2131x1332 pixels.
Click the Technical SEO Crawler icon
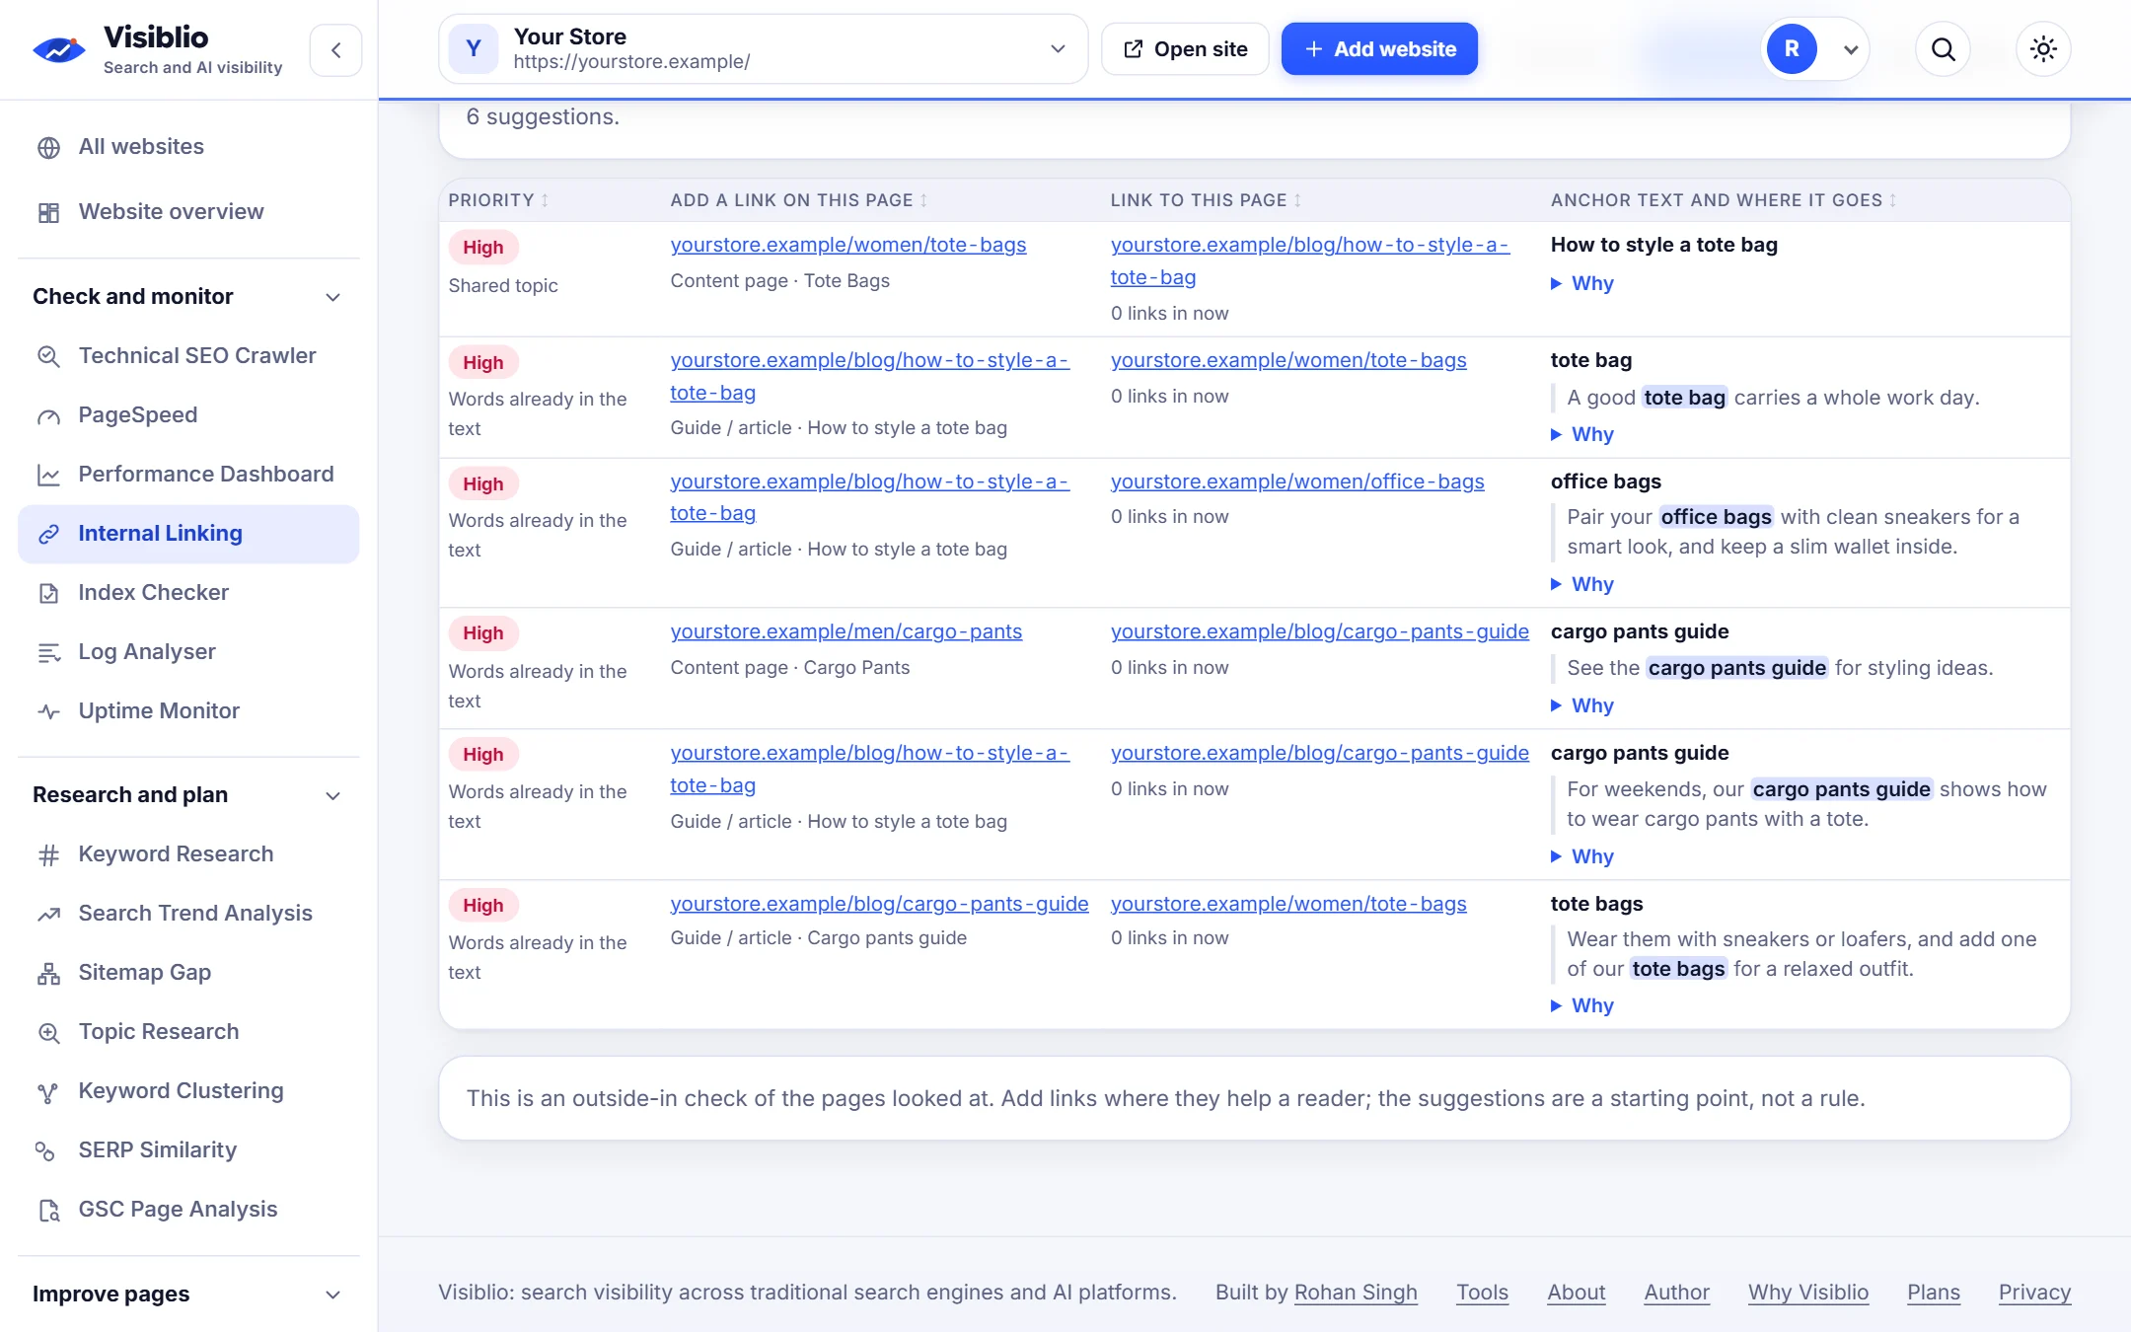tap(48, 356)
